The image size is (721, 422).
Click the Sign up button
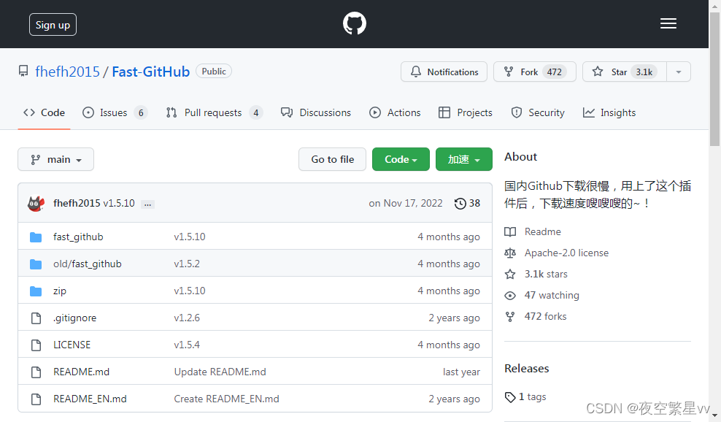point(53,25)
